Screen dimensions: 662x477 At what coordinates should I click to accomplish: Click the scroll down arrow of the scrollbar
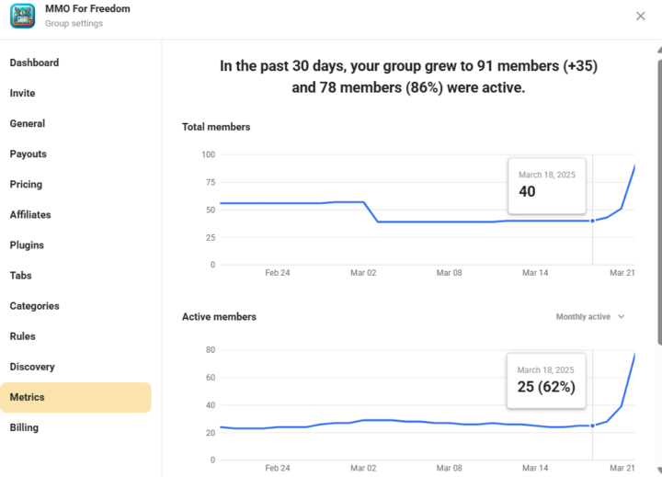[x=659, y=470]
